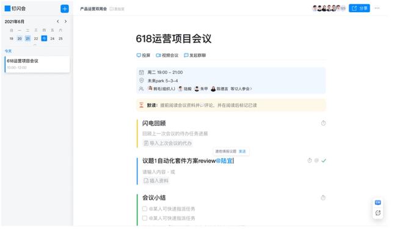Expand the attendee list via 等12人参会
397x229 pixels.
click(241, 89)
